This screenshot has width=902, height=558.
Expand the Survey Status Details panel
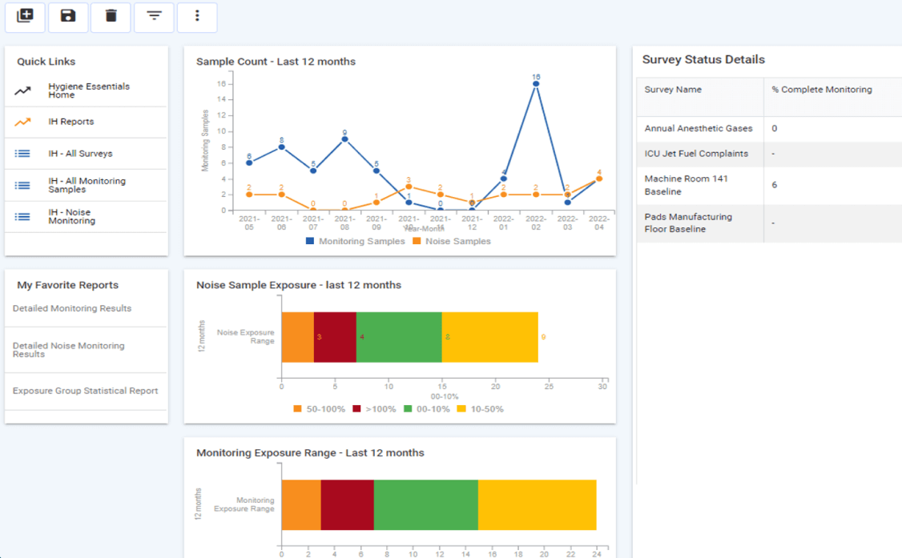pos(702,59)
